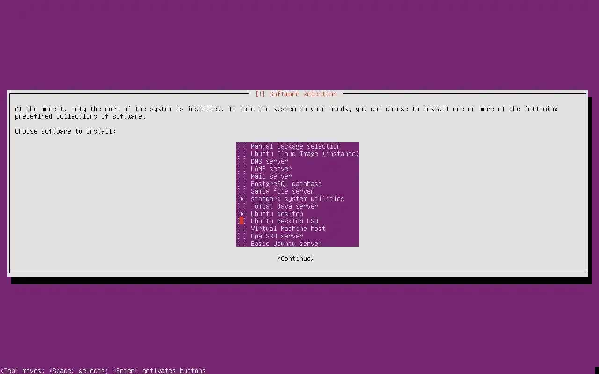Tick the Tomcat Java server checkbox

click(241, 206)
